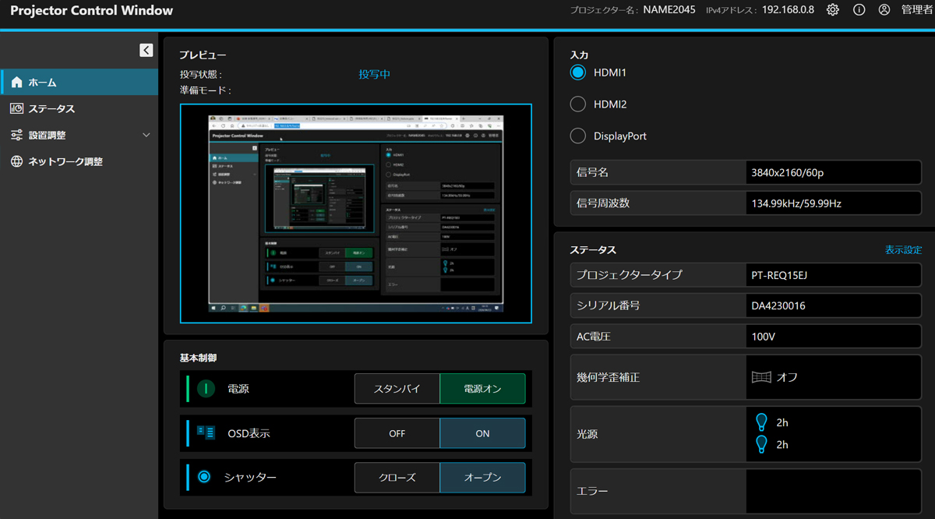Viewport: 935px width, 519px height.
Task: Expand the 設置調整 submenu chevron
Action: tap(146, 136)
